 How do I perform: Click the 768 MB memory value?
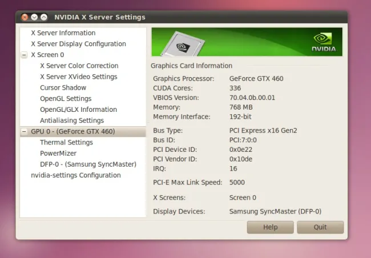tap(241, 107)
